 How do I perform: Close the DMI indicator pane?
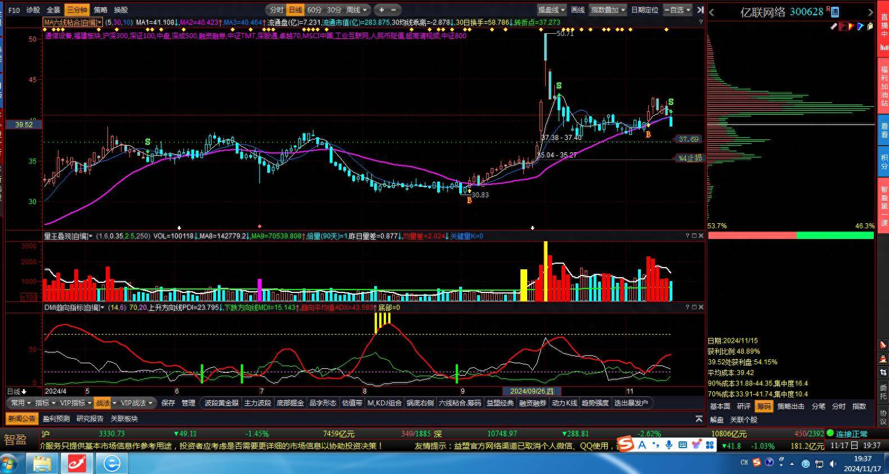pos(701,307)
